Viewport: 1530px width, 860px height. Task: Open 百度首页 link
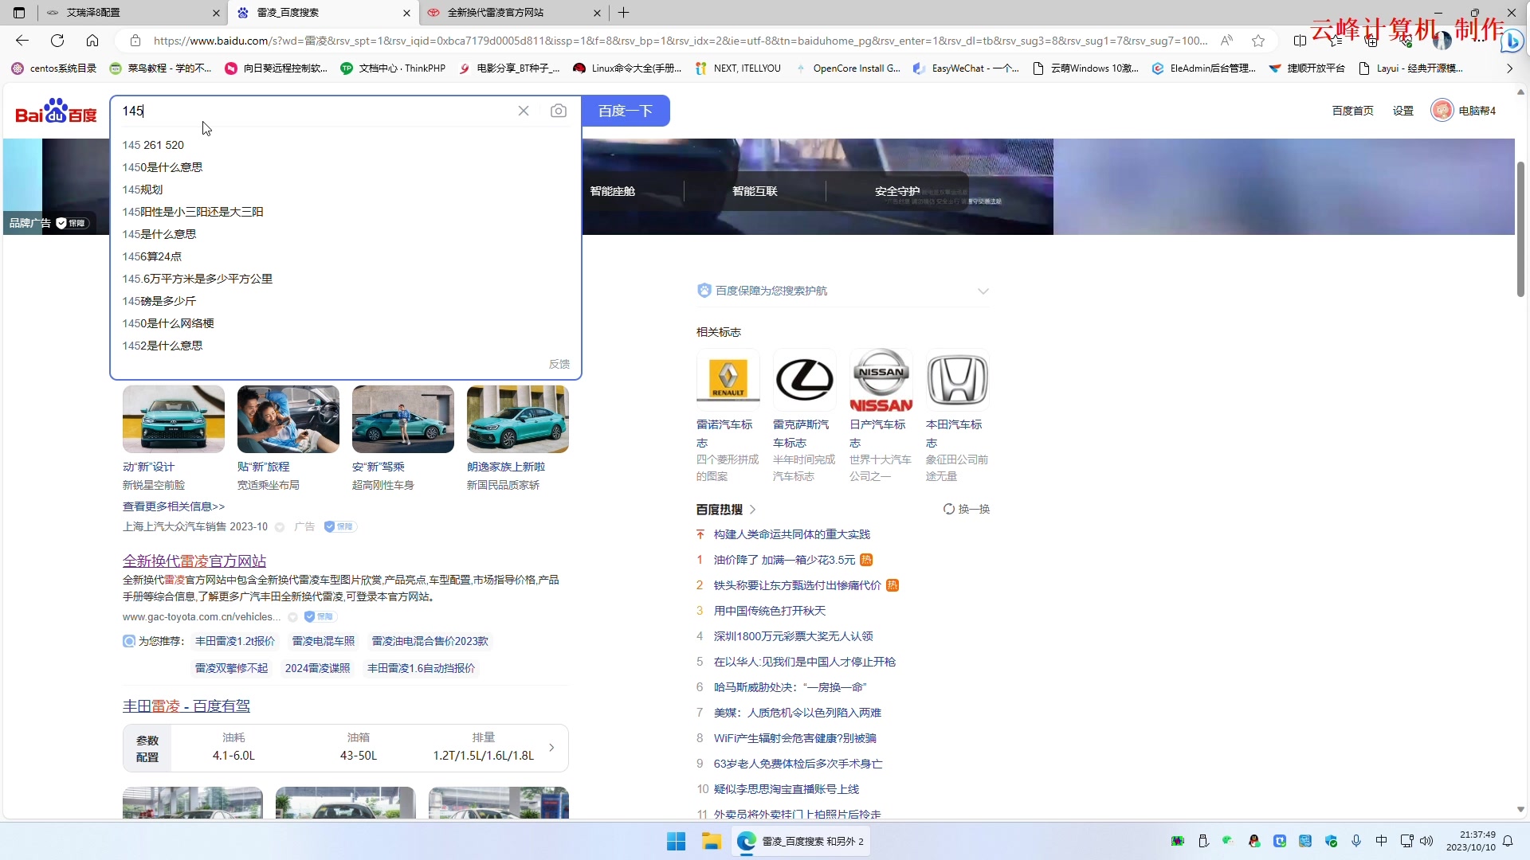click(x=1352, y=111)
